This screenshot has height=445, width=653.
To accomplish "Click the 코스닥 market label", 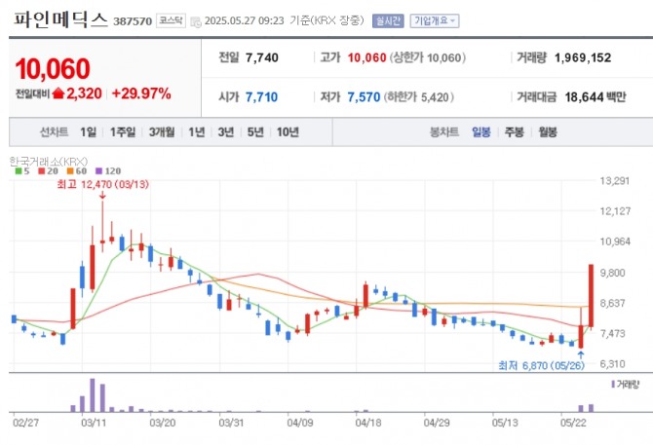I will [x=171, y=20].
